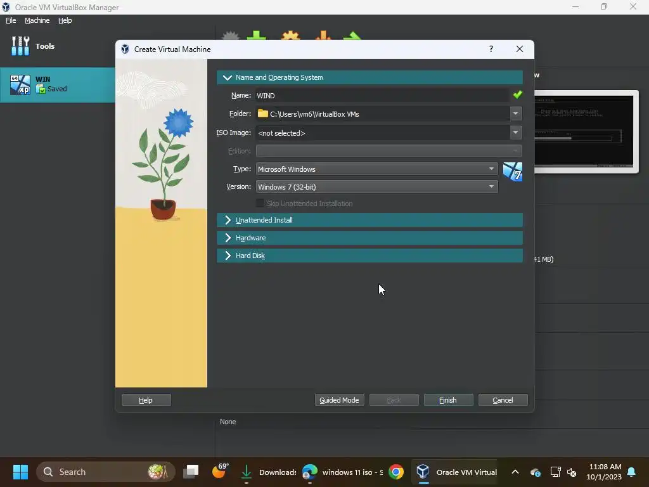This screenshot has width=649, height=487.
Task: Click the disabled Edition dropdown
Action: point(389,151)
